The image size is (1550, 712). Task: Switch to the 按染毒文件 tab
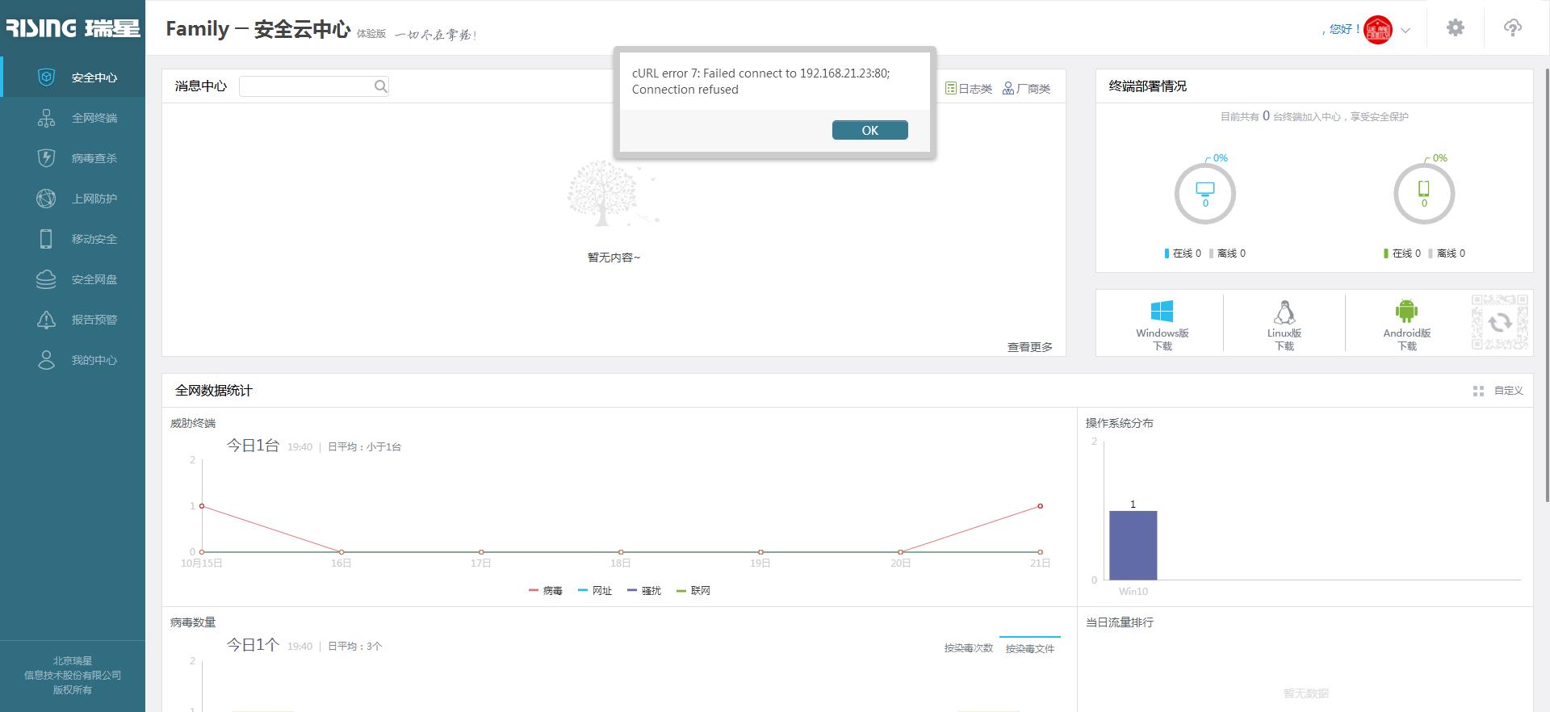tap(1030, 648)
